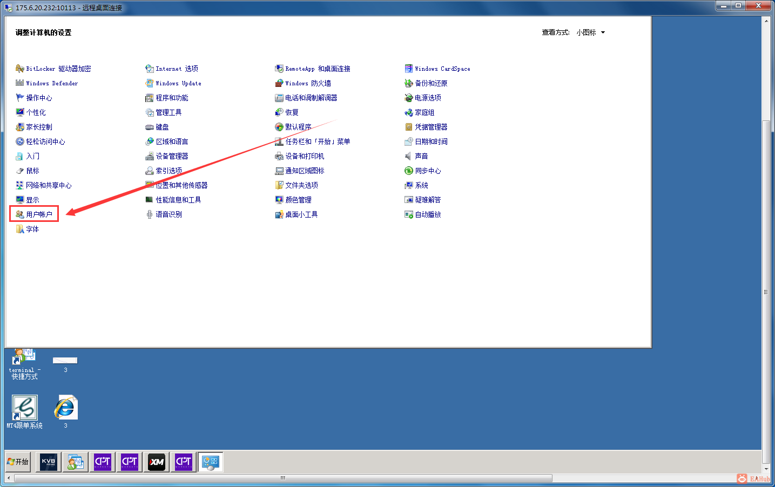Click the 设备和打印机 icon
Screen dimensions: 775x487
click(x=279, y=156)
